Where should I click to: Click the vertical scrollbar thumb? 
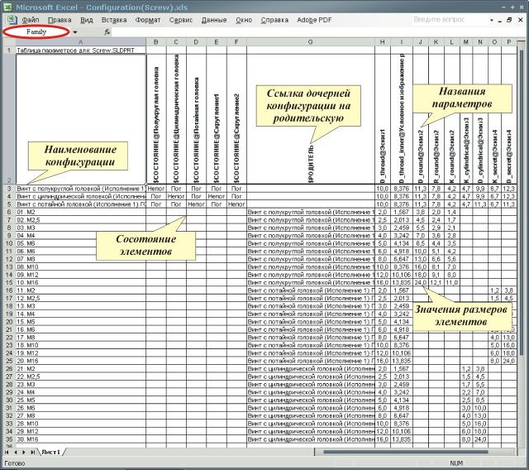pos(522,203)
